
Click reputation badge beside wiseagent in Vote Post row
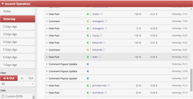point(106,28)
